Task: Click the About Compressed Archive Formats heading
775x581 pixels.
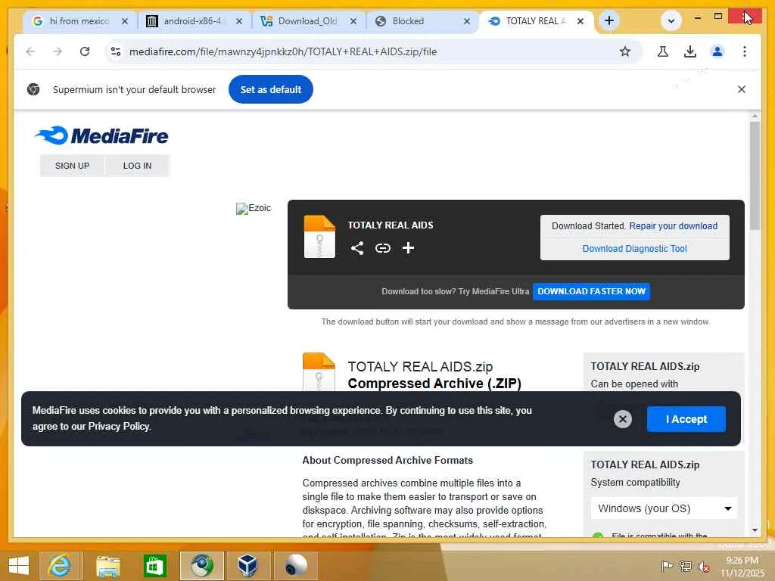Action: (x=387, y=460)
